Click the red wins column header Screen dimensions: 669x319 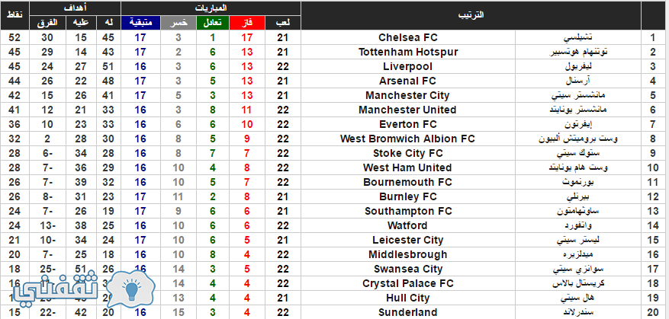tap(247, 23)
